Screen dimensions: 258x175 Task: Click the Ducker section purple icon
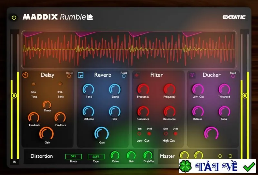click(192, 75)
